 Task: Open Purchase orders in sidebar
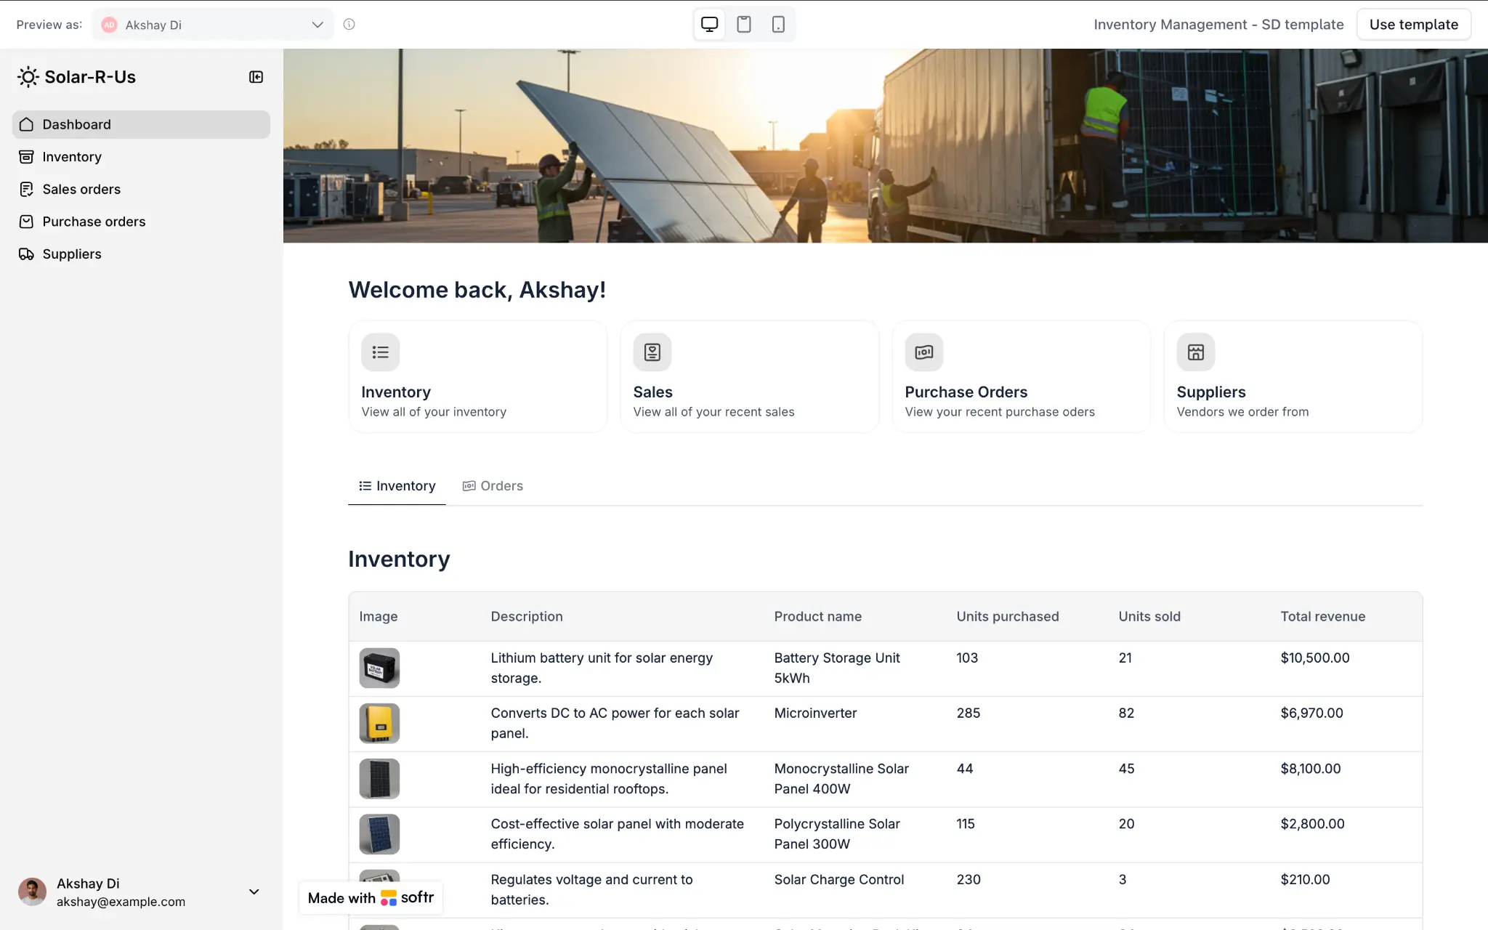pos(141,222)
